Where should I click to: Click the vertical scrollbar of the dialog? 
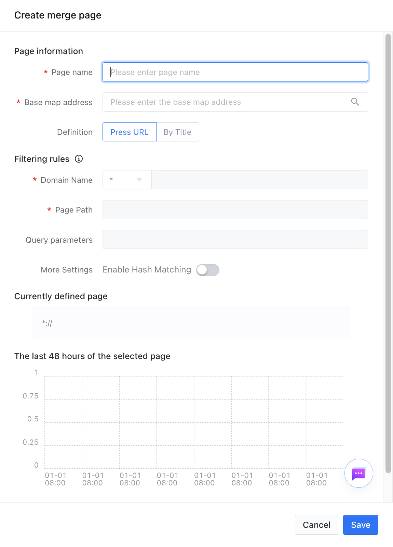click(x=388, y=253)
